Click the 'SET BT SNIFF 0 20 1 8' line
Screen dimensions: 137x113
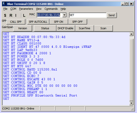[24, 63]
